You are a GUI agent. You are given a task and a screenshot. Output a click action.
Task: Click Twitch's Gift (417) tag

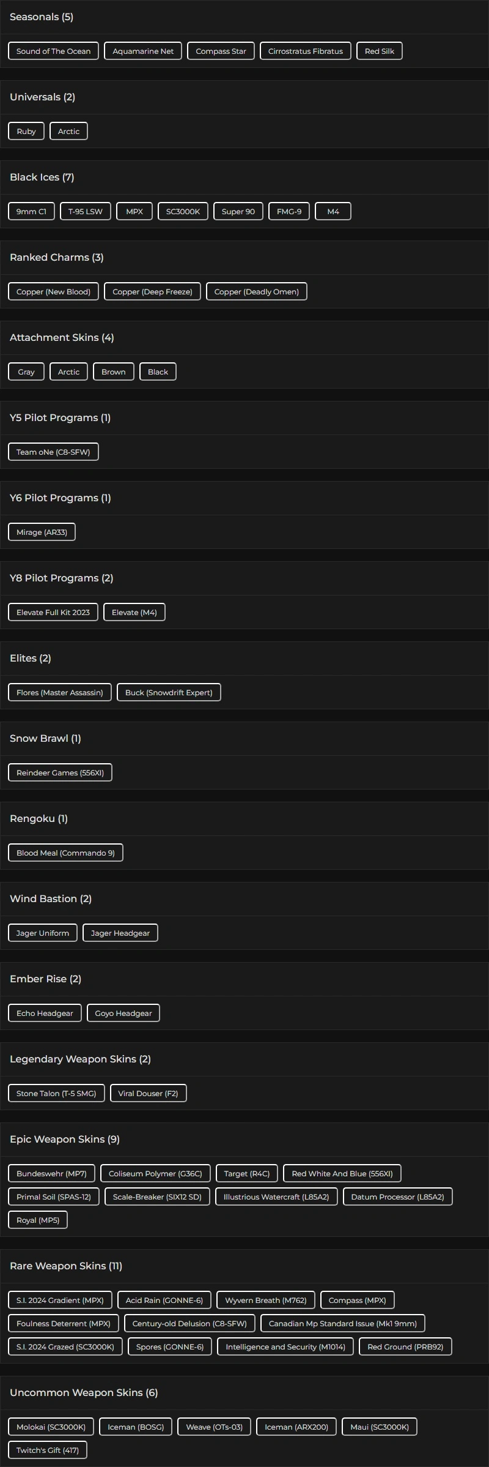48,1450
